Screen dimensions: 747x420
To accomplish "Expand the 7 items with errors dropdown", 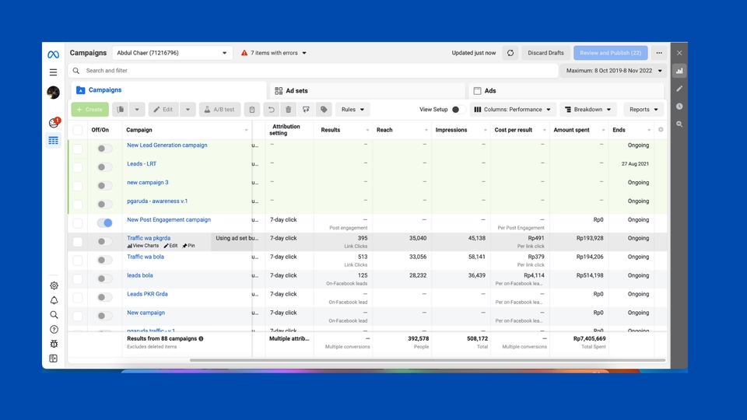I will pyautogui.click(x=273, y=53).
